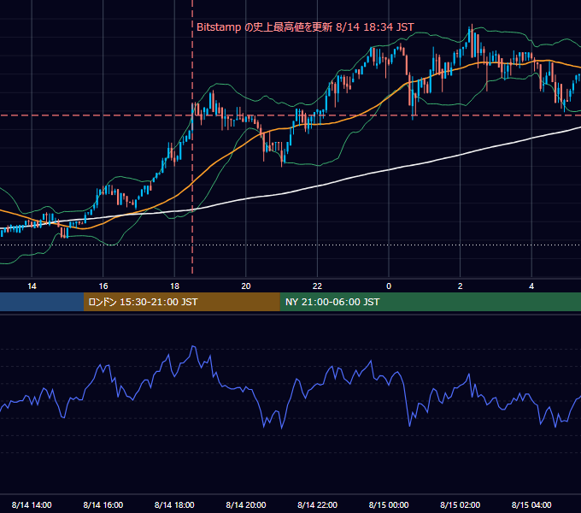Click the '16' hour label on upper axis
The image size is (581, 513).
(103, 286)
